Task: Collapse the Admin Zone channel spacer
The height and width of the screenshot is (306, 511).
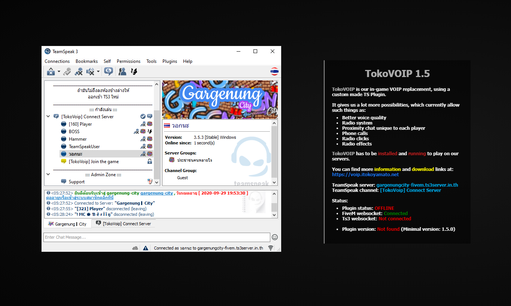Action: [48, 174]
